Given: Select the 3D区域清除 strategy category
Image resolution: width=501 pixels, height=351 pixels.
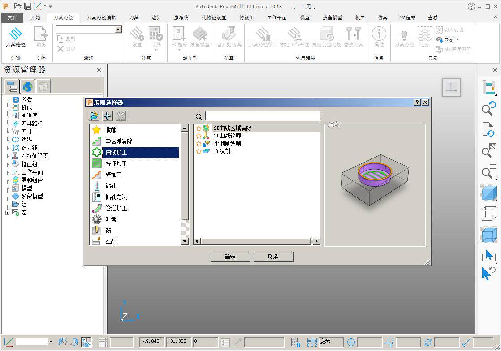Looking at the screenshot, I should (x=119, y=141).
